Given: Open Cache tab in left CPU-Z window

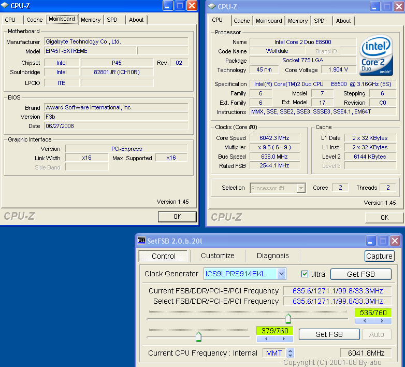Looking at the screenshot, I should pos(34,20).
